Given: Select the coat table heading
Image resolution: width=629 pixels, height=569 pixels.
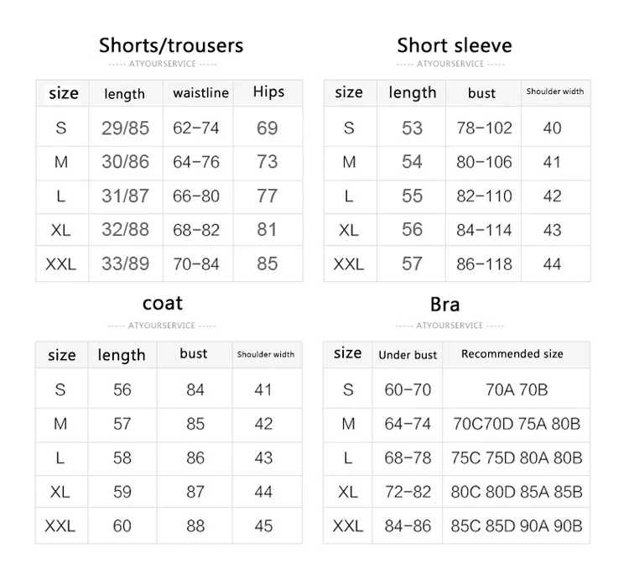Looking at the screenshot, I should click(163, 303).
